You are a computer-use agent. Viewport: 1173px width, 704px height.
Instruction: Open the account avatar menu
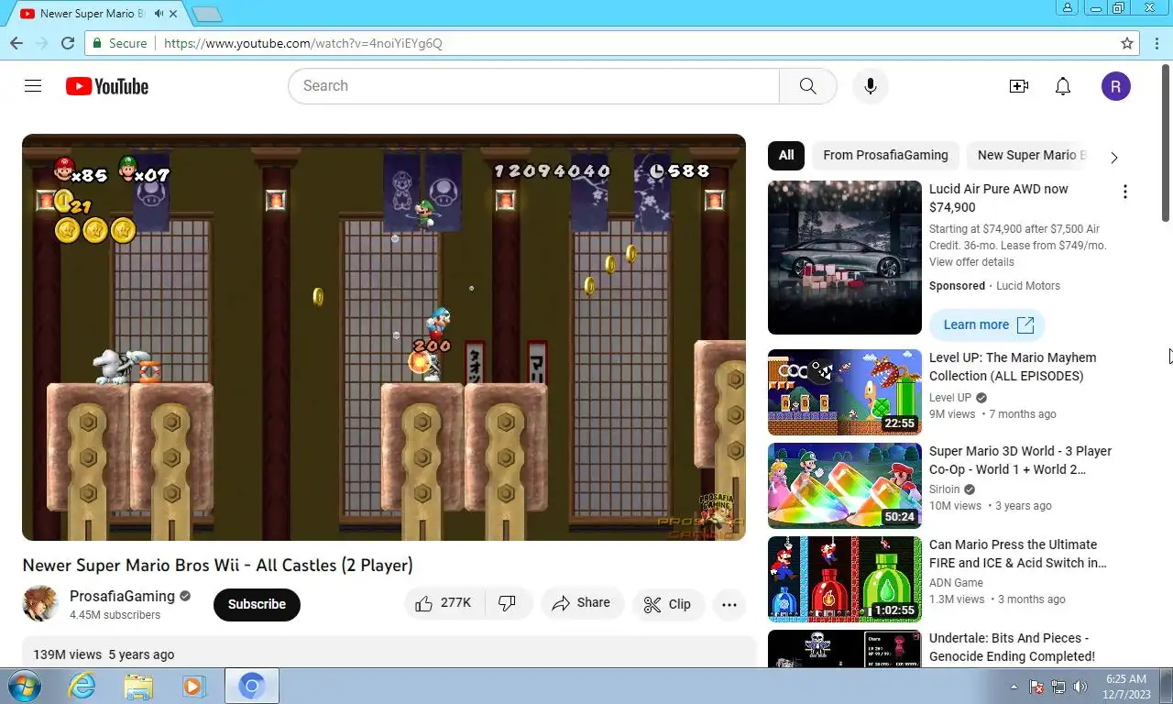click(x=1115, y=86)
